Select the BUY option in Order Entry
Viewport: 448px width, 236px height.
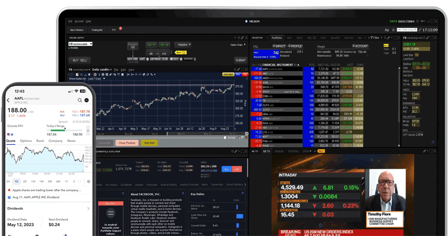coord(76,61)
